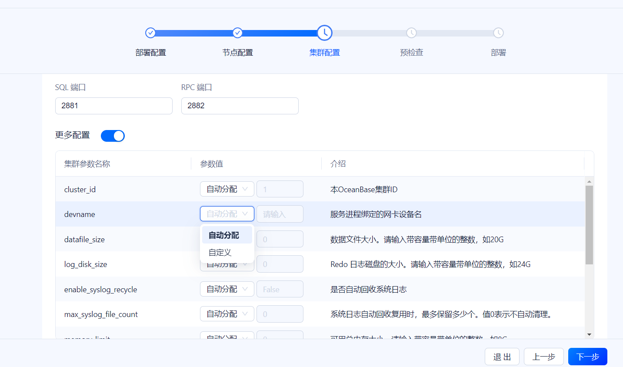Click the datafile_size value input box
623x367 pixels.
[280, 239]
